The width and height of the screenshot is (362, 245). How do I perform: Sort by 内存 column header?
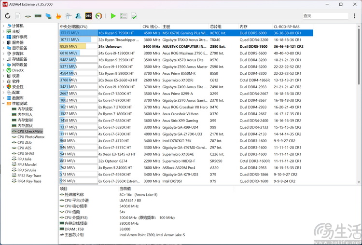255,27
